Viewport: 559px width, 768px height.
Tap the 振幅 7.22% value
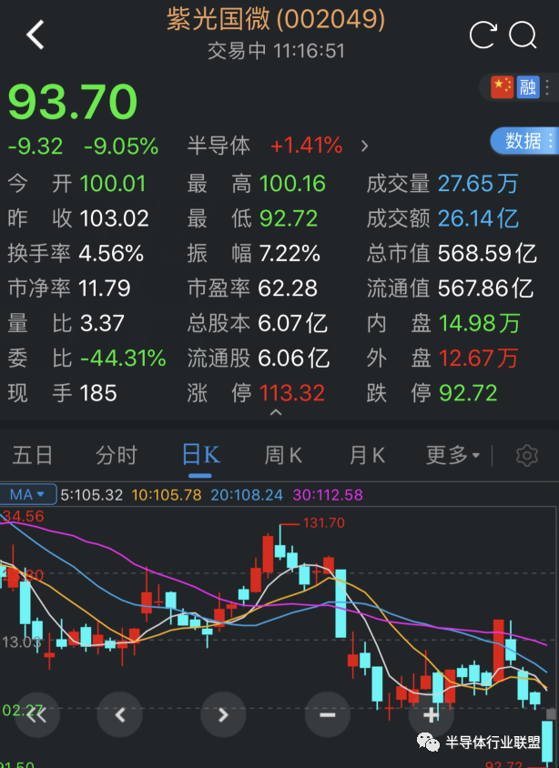[290, 254]
